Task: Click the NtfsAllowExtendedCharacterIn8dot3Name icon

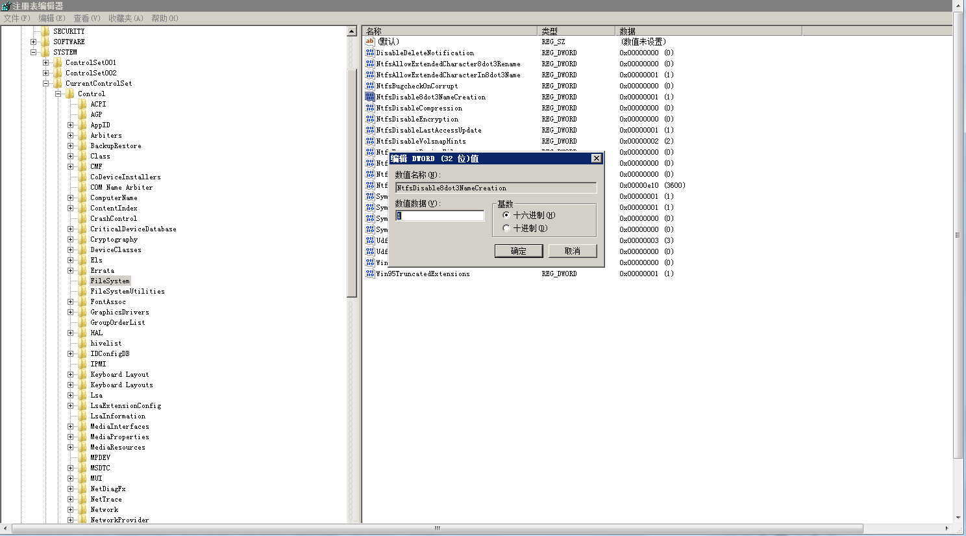Action: (370, 75)
